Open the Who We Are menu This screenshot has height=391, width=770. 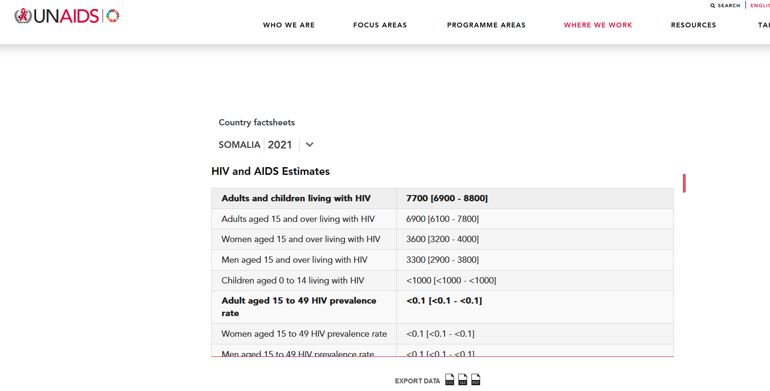pos(289,25)
